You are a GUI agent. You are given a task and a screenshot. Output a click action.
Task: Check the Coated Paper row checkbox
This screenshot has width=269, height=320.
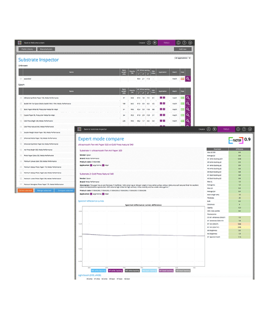click(21, 115)
